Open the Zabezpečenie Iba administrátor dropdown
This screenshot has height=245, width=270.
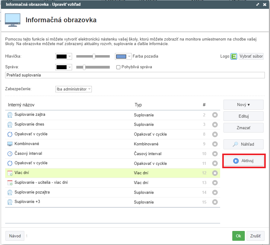74,89
